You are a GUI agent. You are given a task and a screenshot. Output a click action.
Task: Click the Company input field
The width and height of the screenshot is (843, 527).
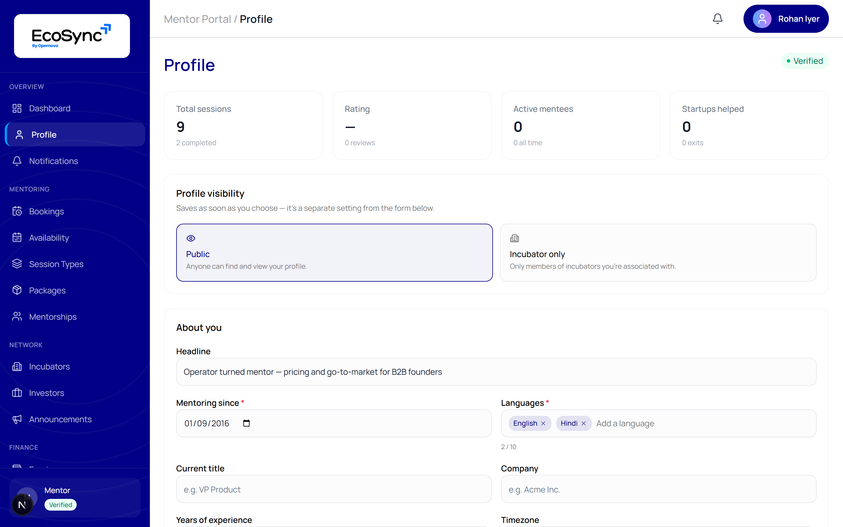658,489
